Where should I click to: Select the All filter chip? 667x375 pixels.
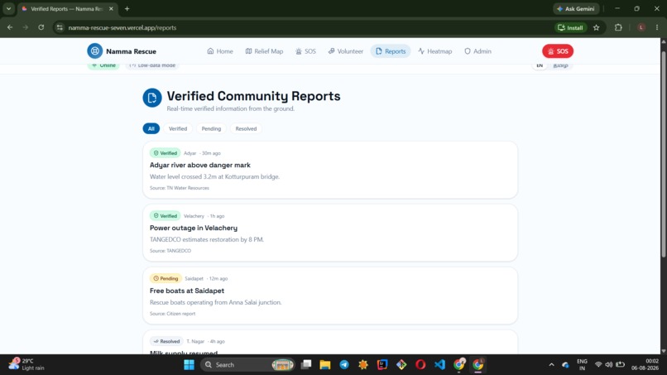[x=151, y=128]
